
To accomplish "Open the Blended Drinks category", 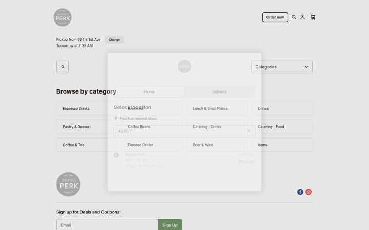I will coord(152,145).
